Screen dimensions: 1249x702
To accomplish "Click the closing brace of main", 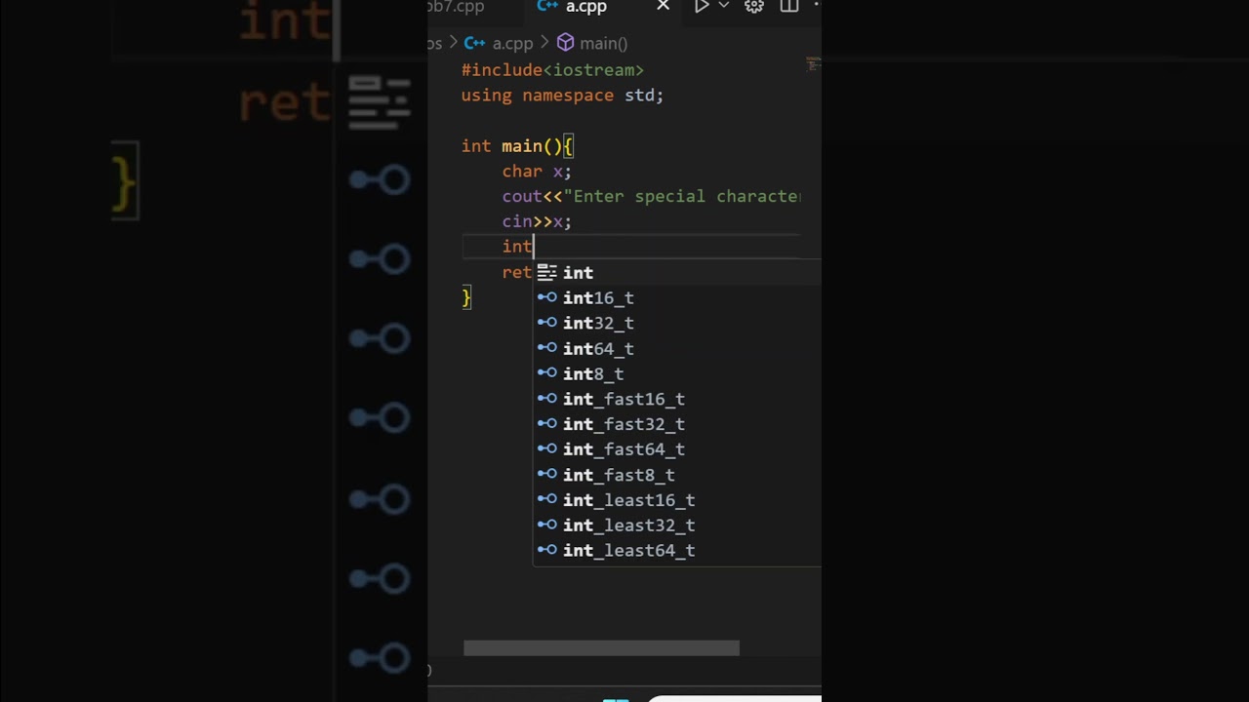I will click(x=466, y=298).
